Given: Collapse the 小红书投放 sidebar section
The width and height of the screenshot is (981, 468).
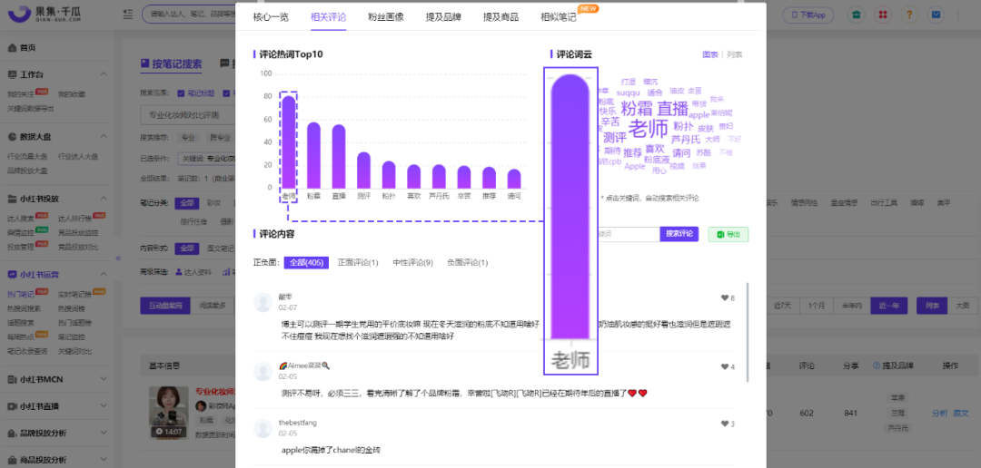Looking at the screenshot, I should pyautogui.click(x=104, y=199).
